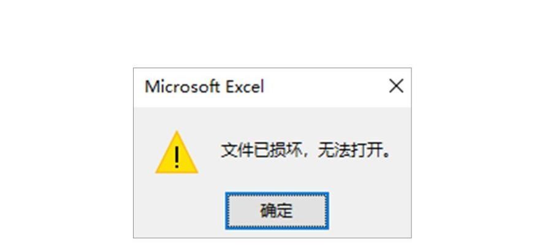Click the white background left of the dialog
The image size is (545, 245).
(66, 153)
